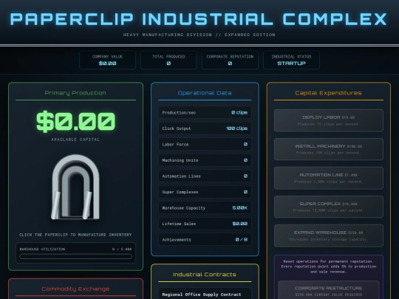399x299 pixels.
Task: Click the Industrial Status STARTUP card
Action: 291,60
